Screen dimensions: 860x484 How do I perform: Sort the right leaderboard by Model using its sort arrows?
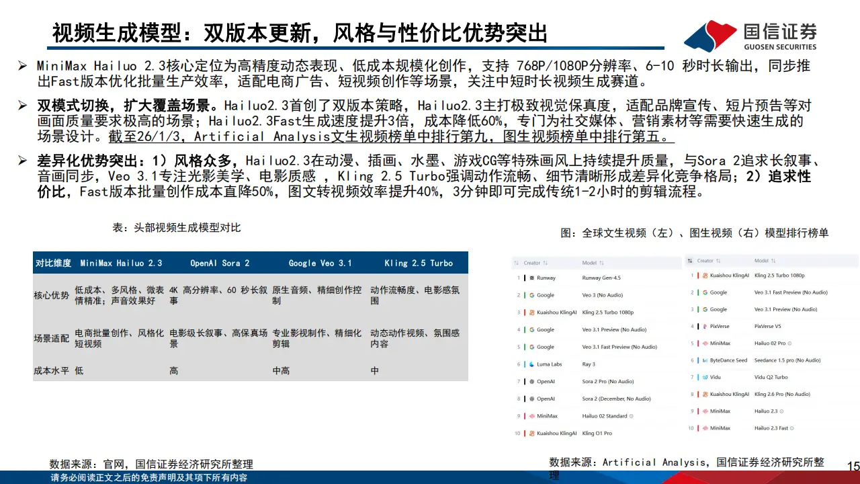pos(775,261)
